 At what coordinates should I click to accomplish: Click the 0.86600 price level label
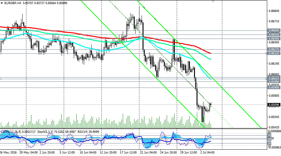pos(274,30)
